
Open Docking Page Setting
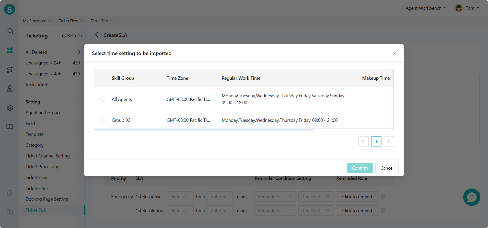coord(47,199)
